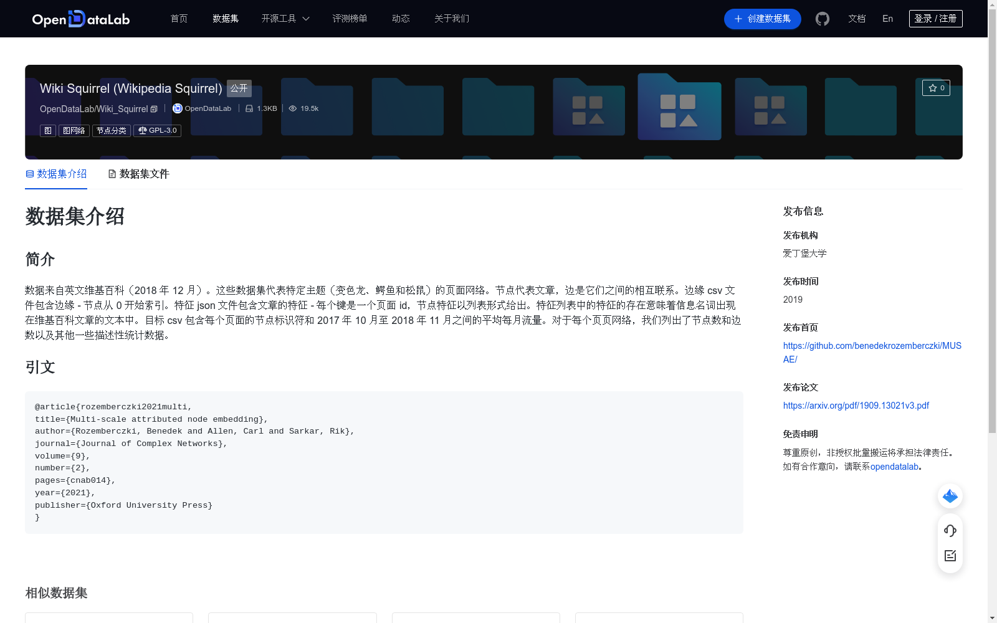This screenshot has width=997, height=623.
Task: Star the Wiki Squirrel dataset
Action: tap(936, 88)
